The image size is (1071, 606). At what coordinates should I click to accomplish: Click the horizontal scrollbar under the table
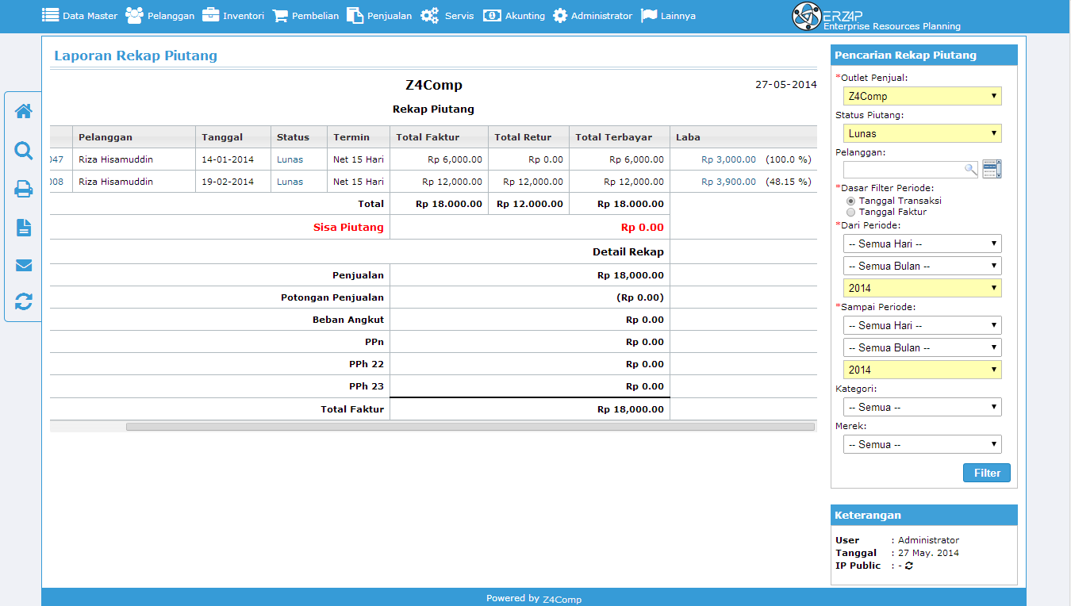(470, 427)
